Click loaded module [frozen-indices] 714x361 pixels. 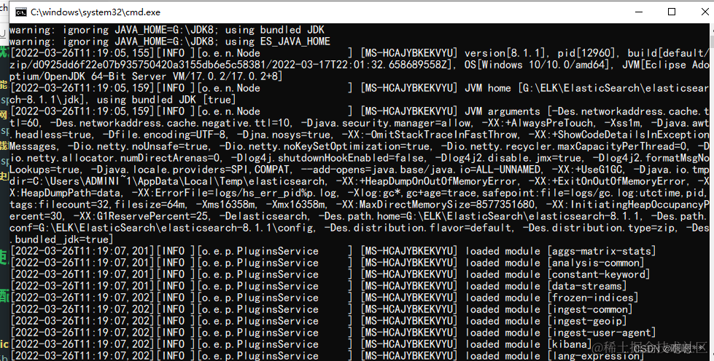pyautogui.click(x=551, y=298)
